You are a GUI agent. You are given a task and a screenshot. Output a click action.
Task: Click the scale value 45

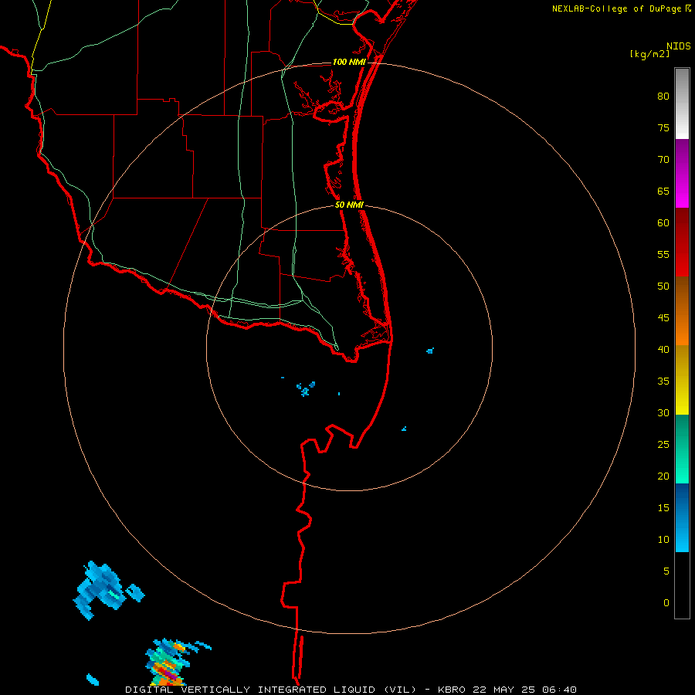663,318
